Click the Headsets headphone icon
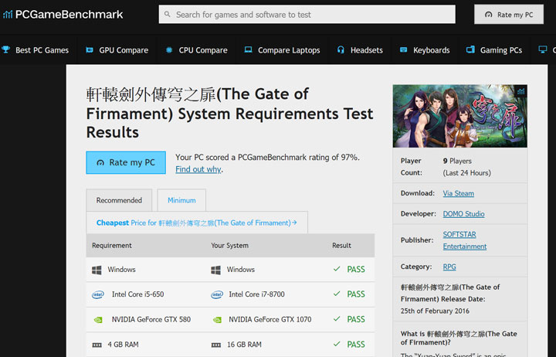556x357 pixels. click(341, 49)
